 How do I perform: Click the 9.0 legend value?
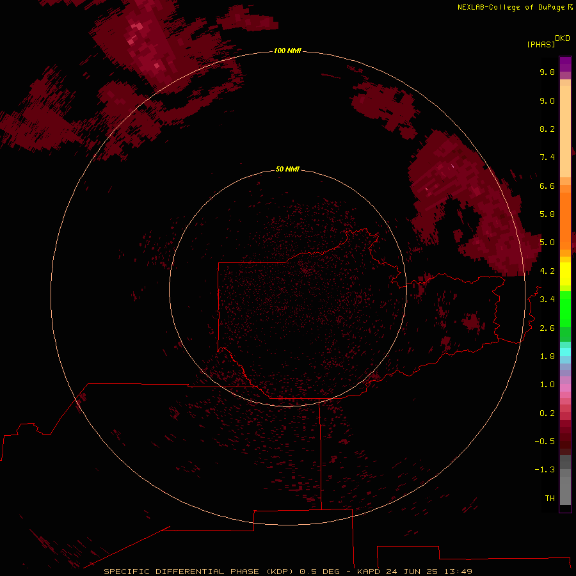tap(547, 100)
